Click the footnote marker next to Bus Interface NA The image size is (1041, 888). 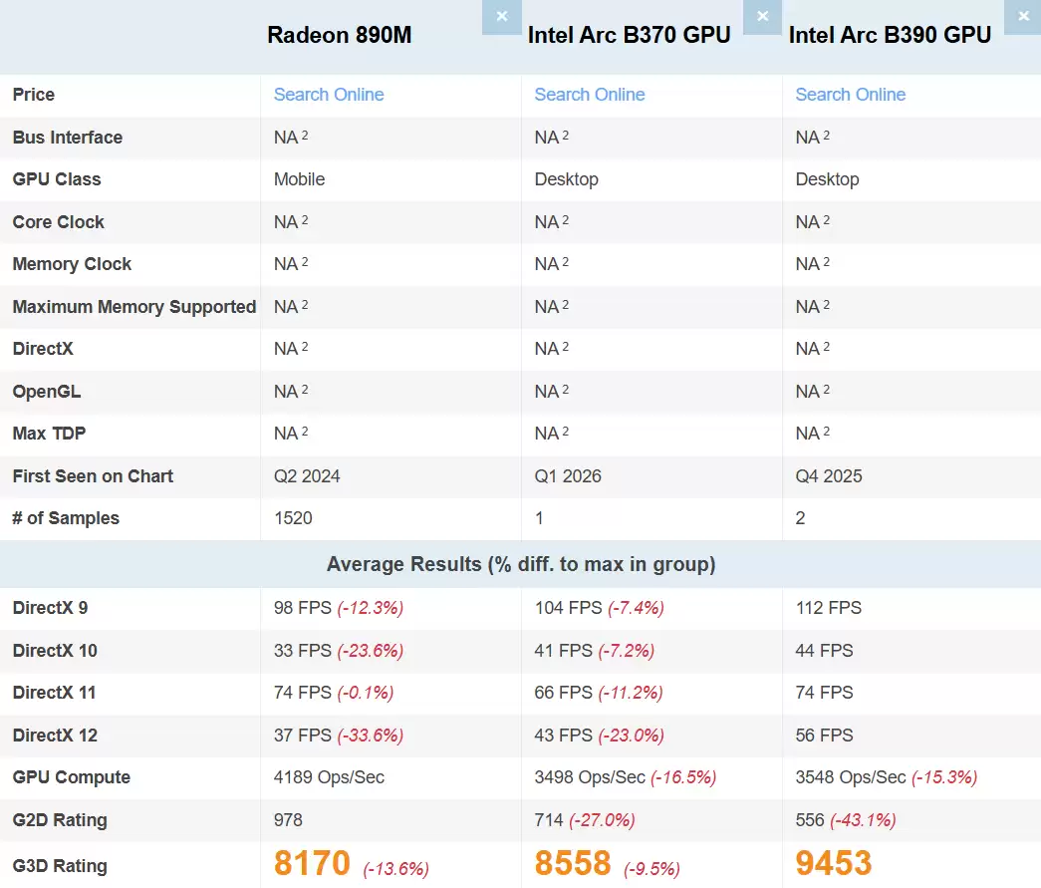(303, 132)
